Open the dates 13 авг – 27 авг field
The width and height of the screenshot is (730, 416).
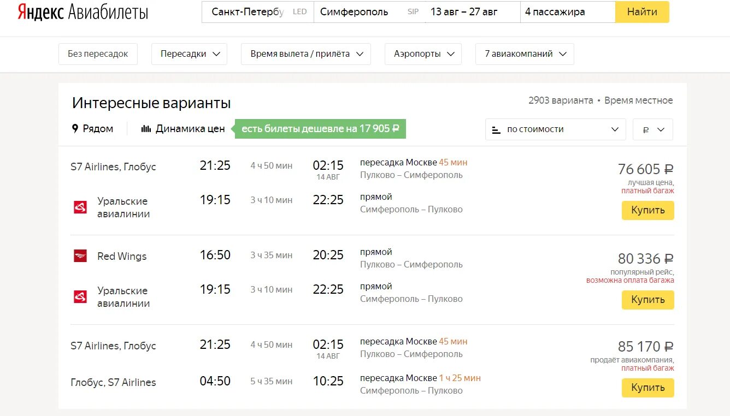[x=472, y=12]
